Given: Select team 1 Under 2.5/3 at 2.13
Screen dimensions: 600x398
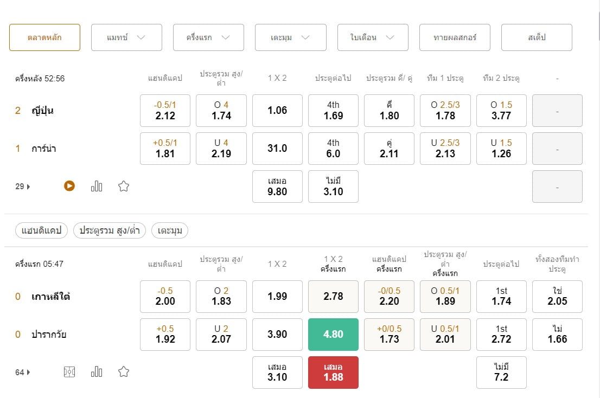Looking at the screenshot, I should coord(445,149).
